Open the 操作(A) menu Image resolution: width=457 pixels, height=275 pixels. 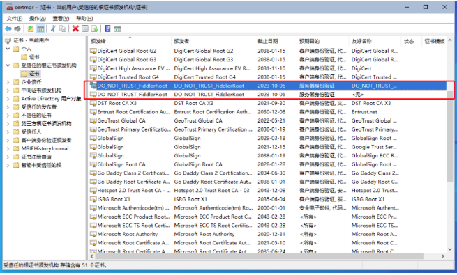pyautogui.click(x=38, y=19)
